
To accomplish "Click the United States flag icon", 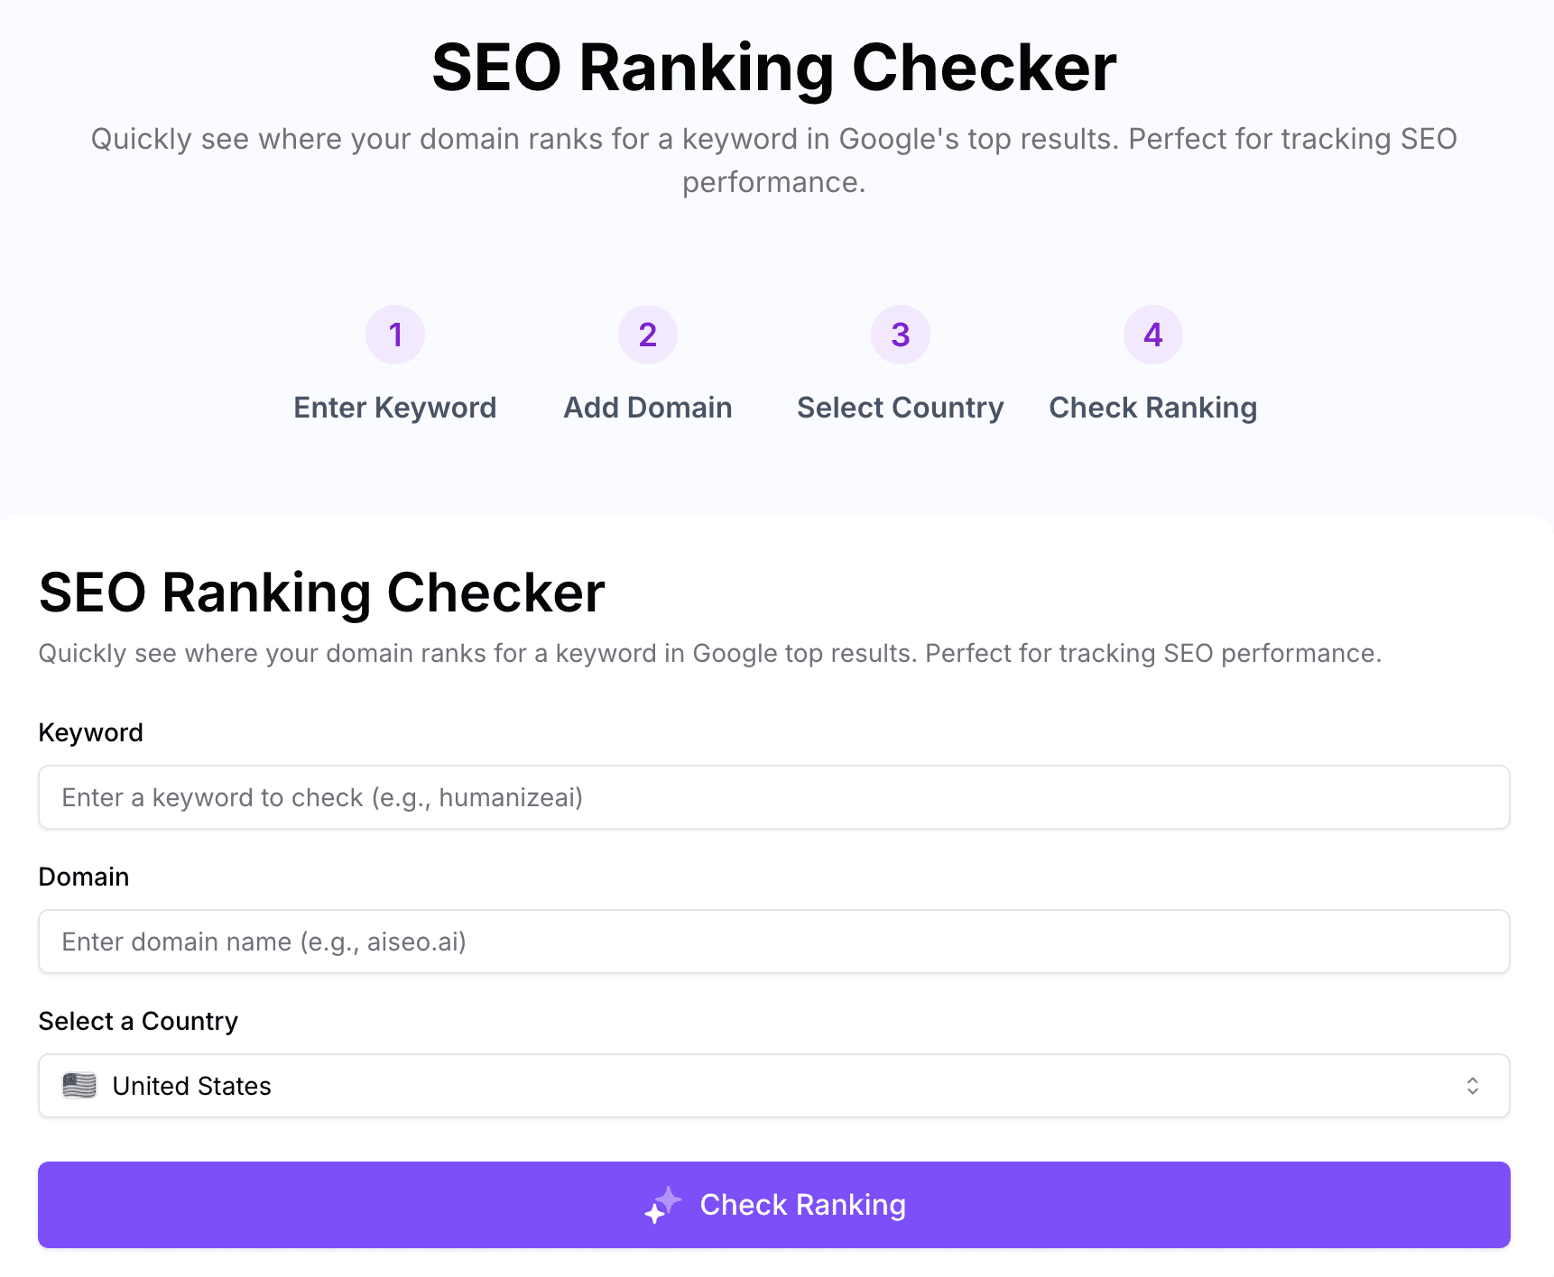I will tap(79, 1086).
